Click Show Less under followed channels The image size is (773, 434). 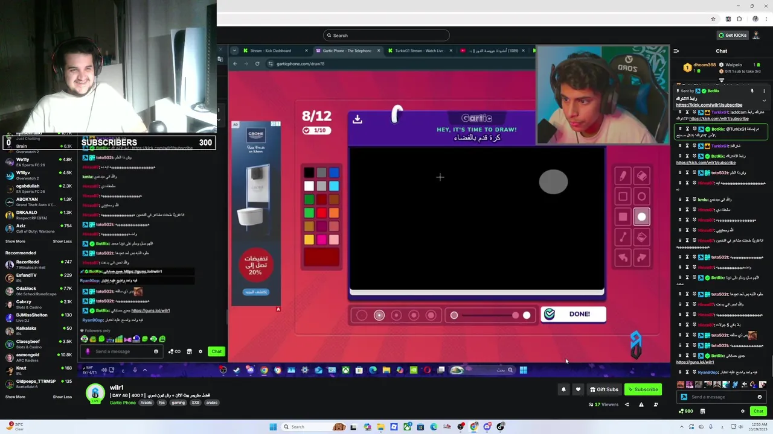click(x=62, y=241)
